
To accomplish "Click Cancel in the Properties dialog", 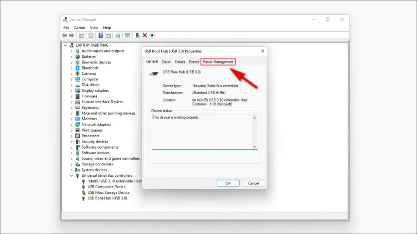I will click(253, 183).
